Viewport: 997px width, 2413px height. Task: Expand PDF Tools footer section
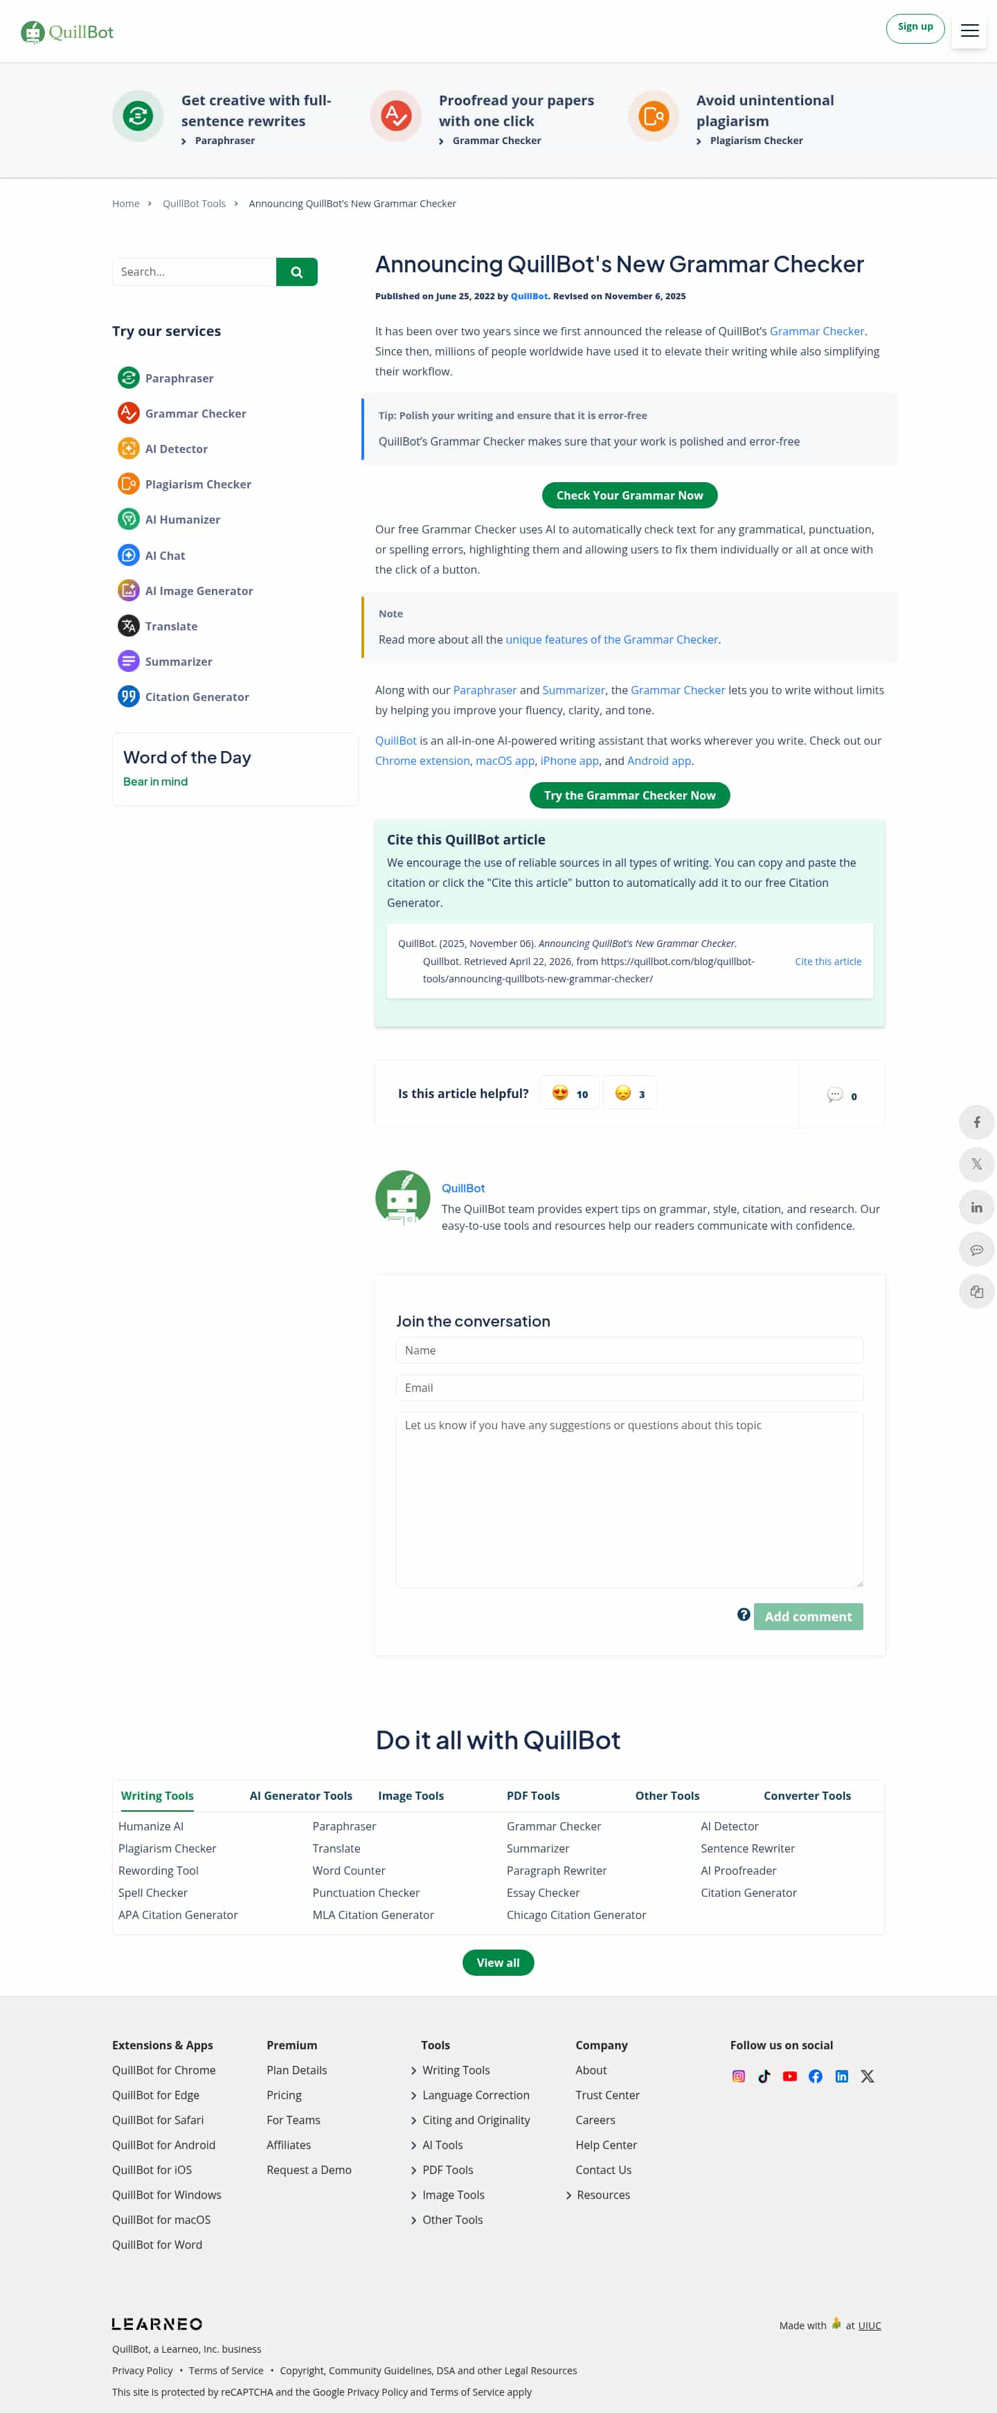[x=447, y=2169]
